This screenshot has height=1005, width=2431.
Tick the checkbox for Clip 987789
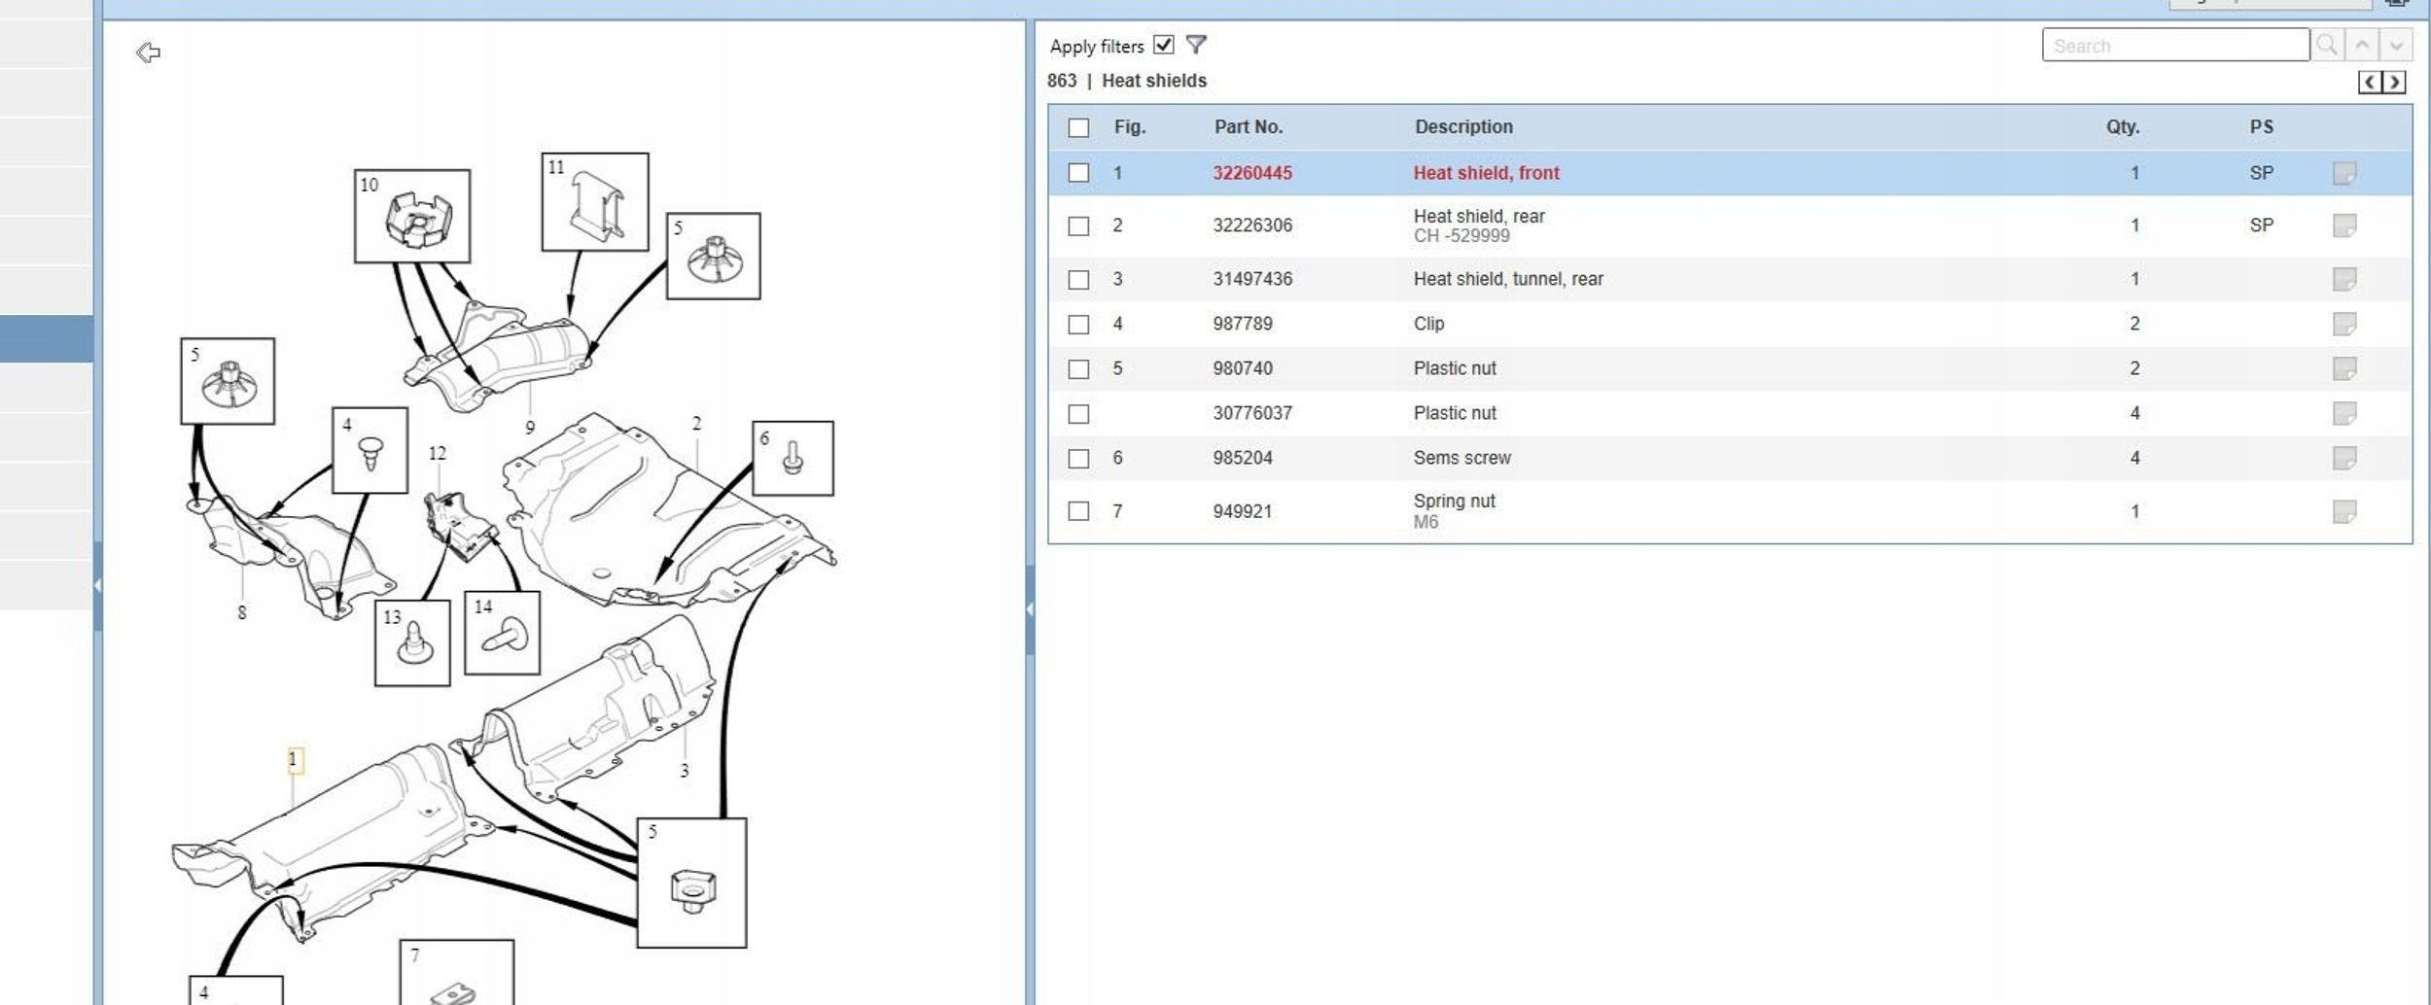pyautogui.click(x=1078, y=324)
